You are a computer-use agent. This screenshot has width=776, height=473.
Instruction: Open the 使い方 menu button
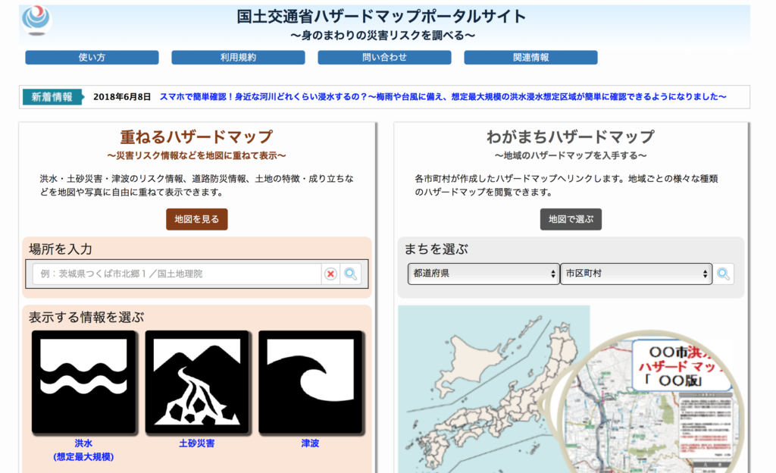click(x=92, y=58)
